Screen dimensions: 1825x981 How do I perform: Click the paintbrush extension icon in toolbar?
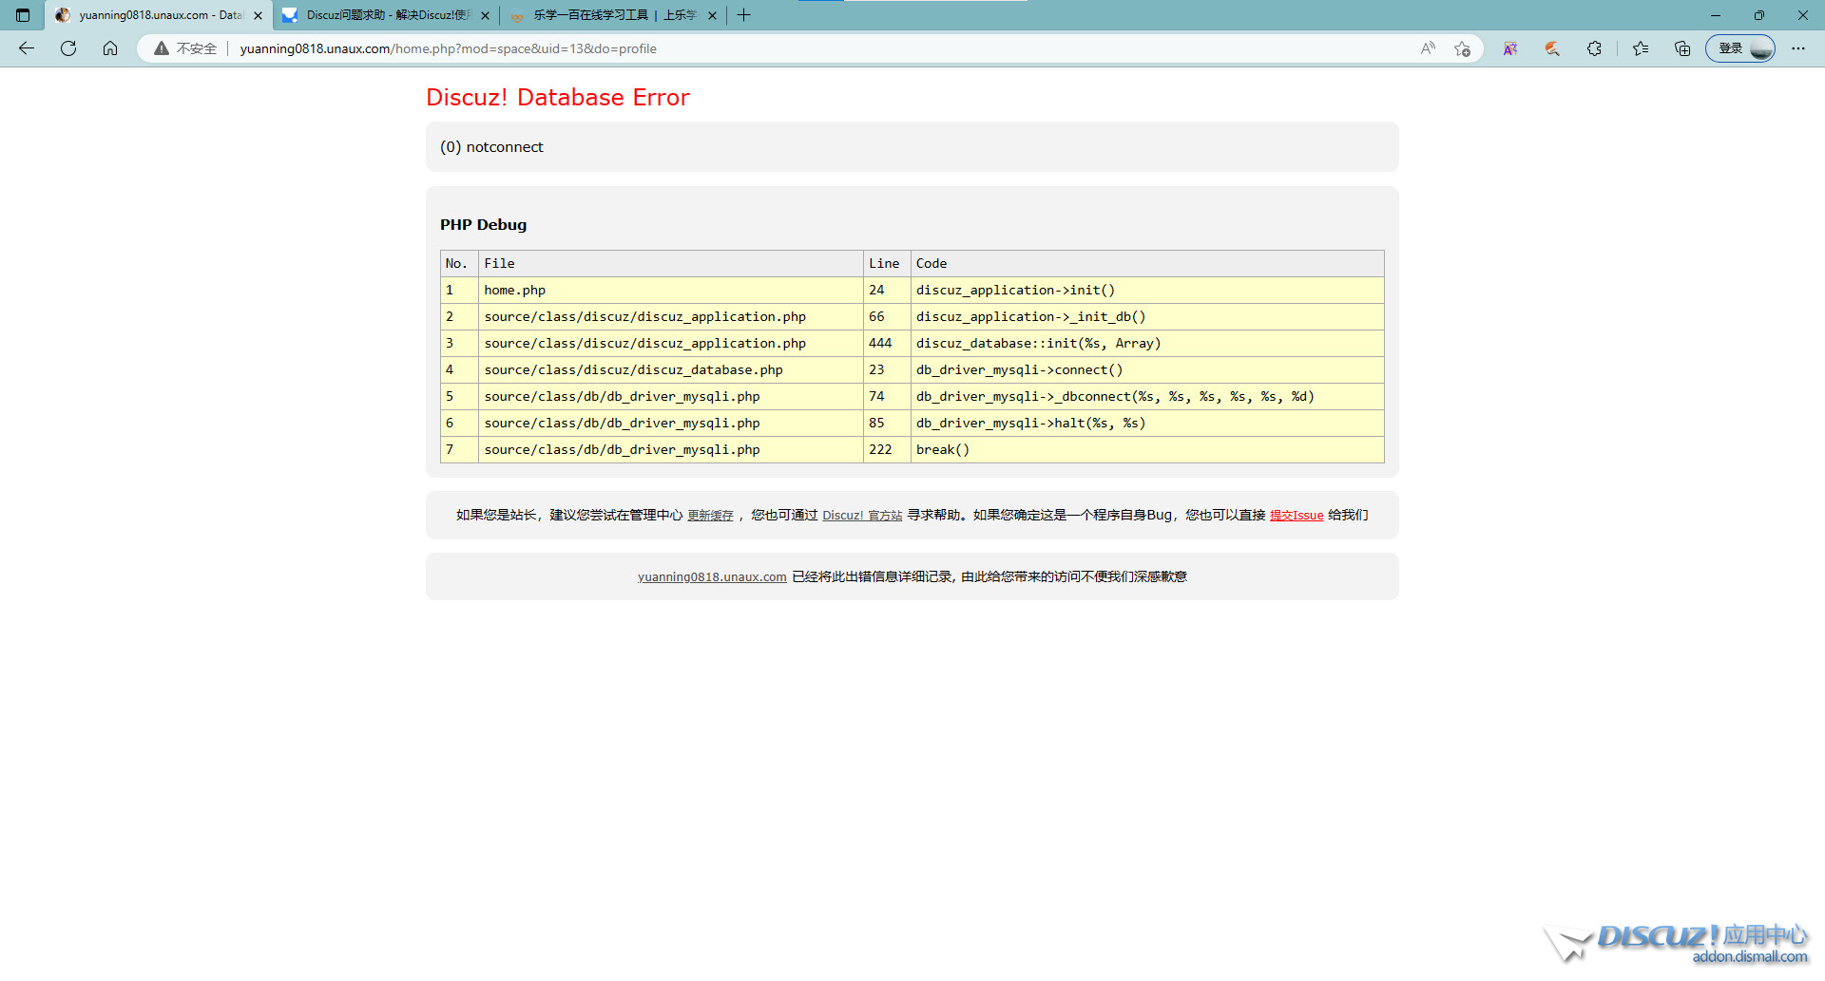point(1552,48)
